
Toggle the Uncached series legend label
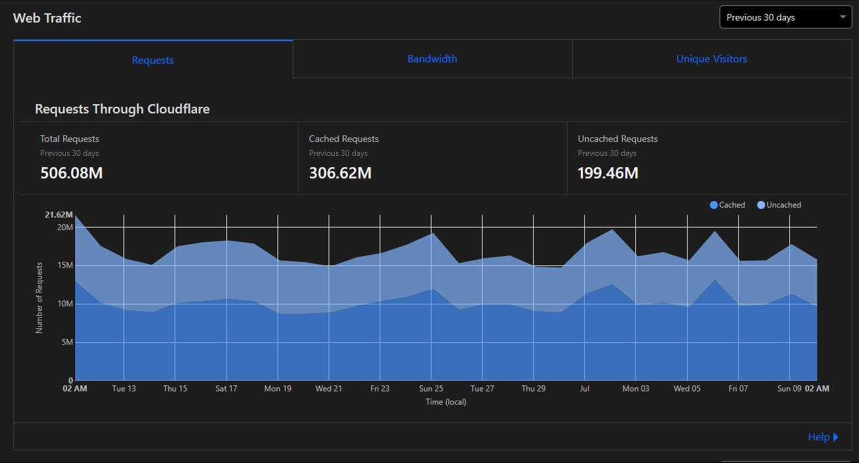pyautogui.click(x=783, y=205)
